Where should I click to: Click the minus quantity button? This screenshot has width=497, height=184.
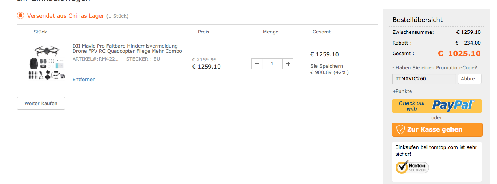[257, 64]
